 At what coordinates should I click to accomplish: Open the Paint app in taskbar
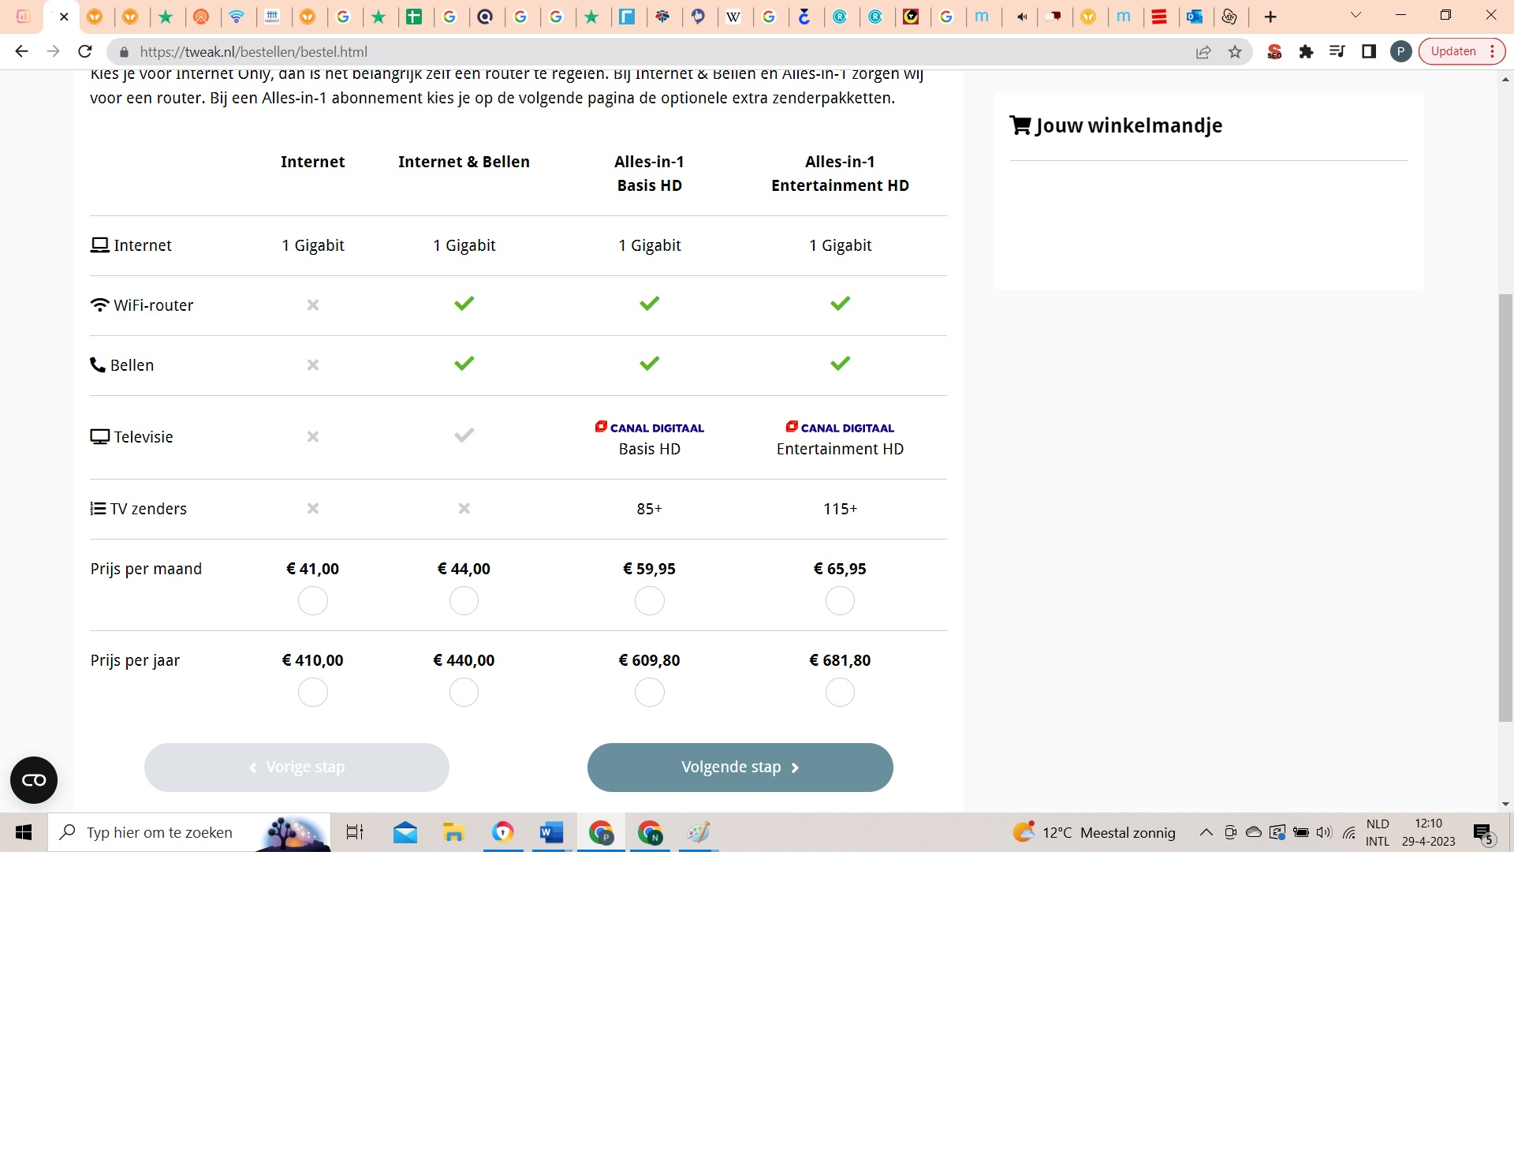699,832
